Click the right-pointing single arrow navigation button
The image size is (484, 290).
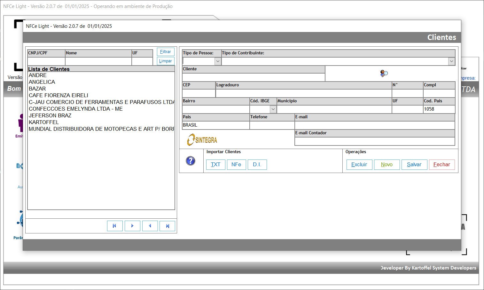coord(132,226)
